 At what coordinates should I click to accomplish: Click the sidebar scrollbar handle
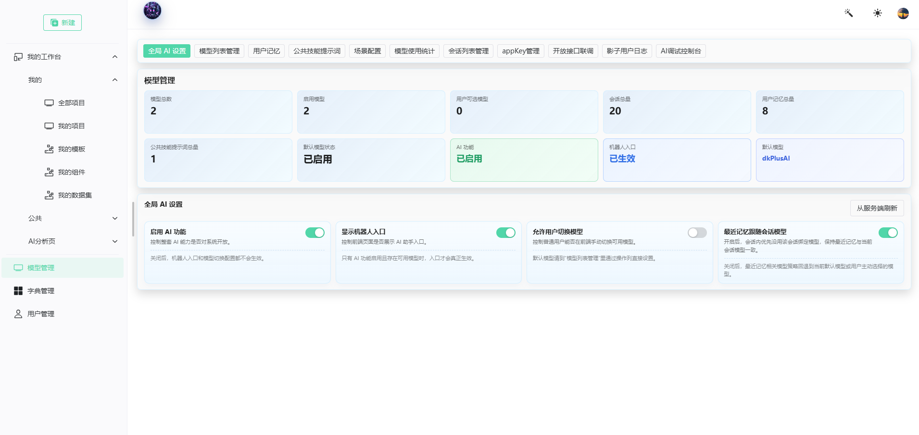133,219
